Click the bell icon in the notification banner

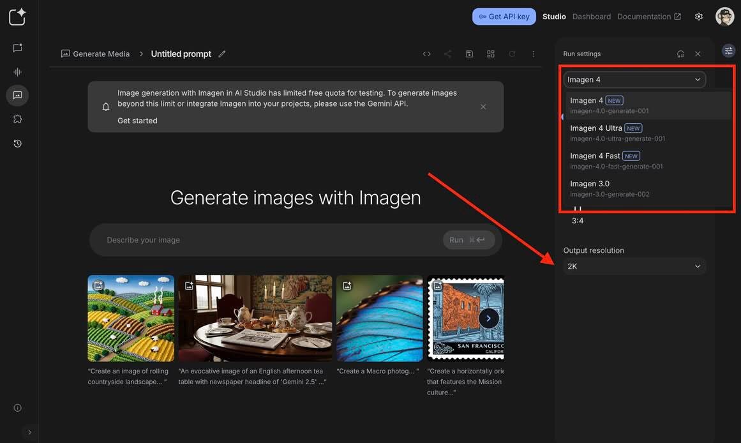106,107
